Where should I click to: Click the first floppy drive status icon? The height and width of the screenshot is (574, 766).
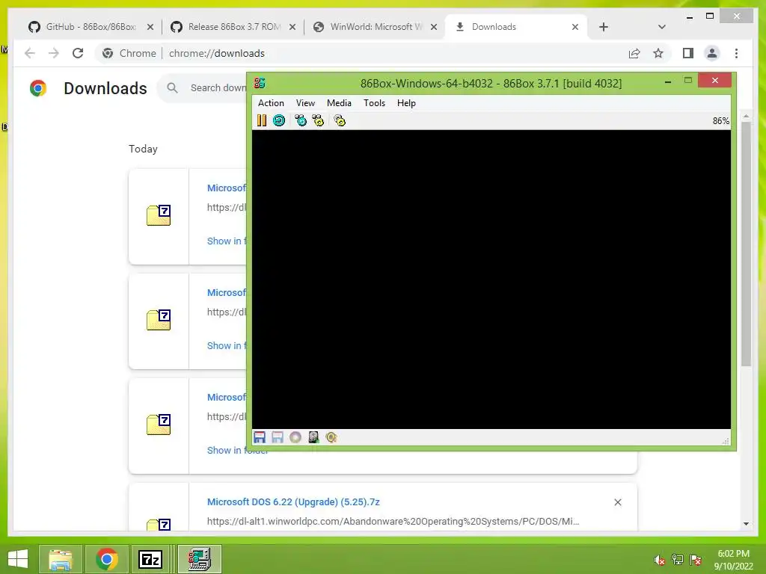260,437
